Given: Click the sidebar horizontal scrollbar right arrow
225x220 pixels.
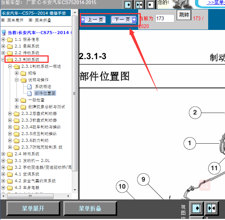Looking at the screenshot, I should (x=68, y=196).
